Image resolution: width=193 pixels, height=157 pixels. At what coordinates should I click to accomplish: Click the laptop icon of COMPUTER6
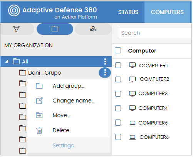coord(133,137)
